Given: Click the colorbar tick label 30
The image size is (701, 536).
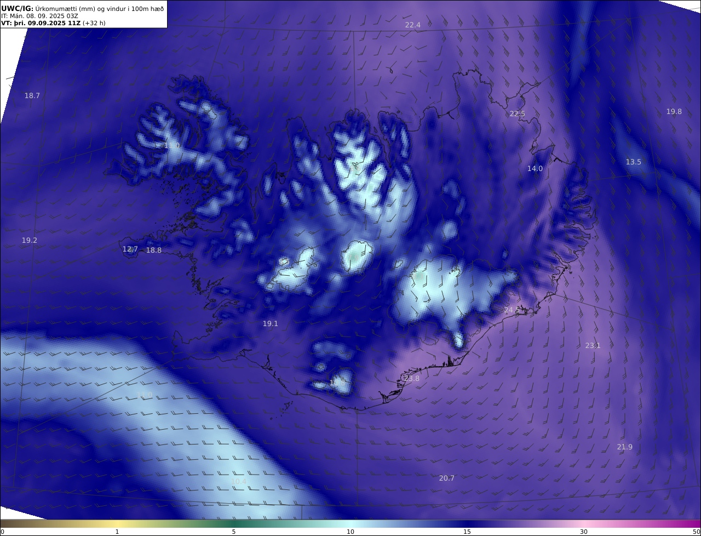Looking at the screenshot, I should pos(584,532).
